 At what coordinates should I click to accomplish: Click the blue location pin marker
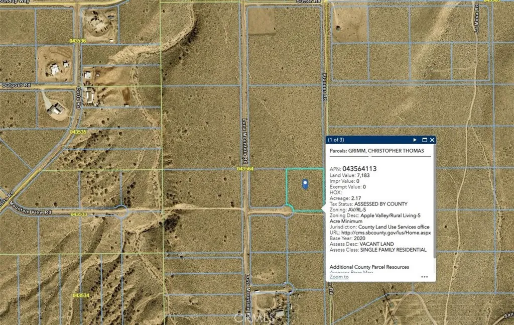click(305, 184)
